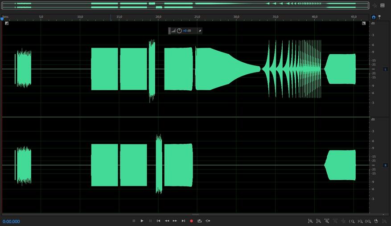Toggle Loop Playback in transport bar
Screen dimensions: 391x226
[x=199, y=221]
